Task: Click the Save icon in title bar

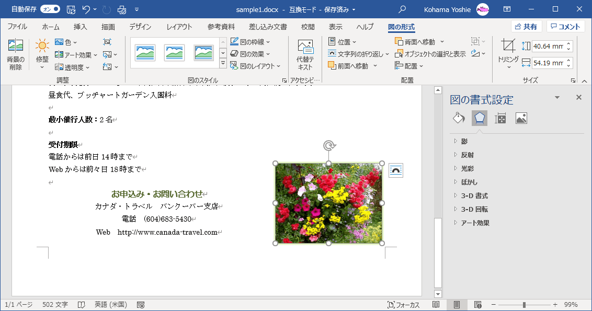Action: pyautogui.click(x=71, y=9)
